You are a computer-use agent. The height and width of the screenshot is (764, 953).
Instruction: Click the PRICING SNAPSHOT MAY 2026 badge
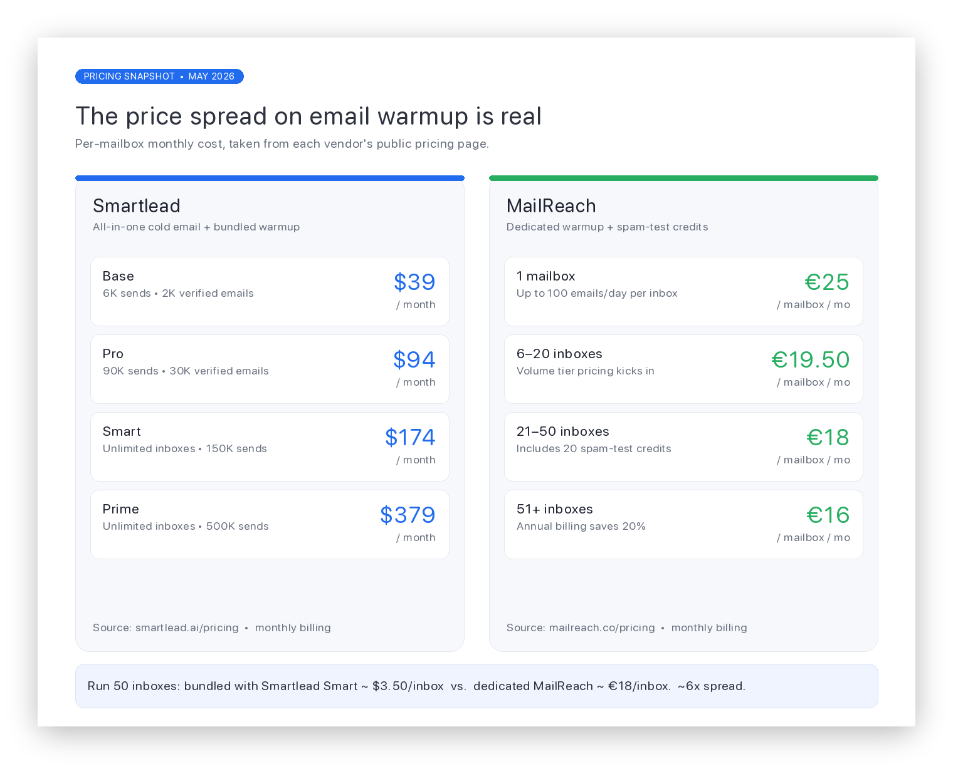click(x=159, y=76)
